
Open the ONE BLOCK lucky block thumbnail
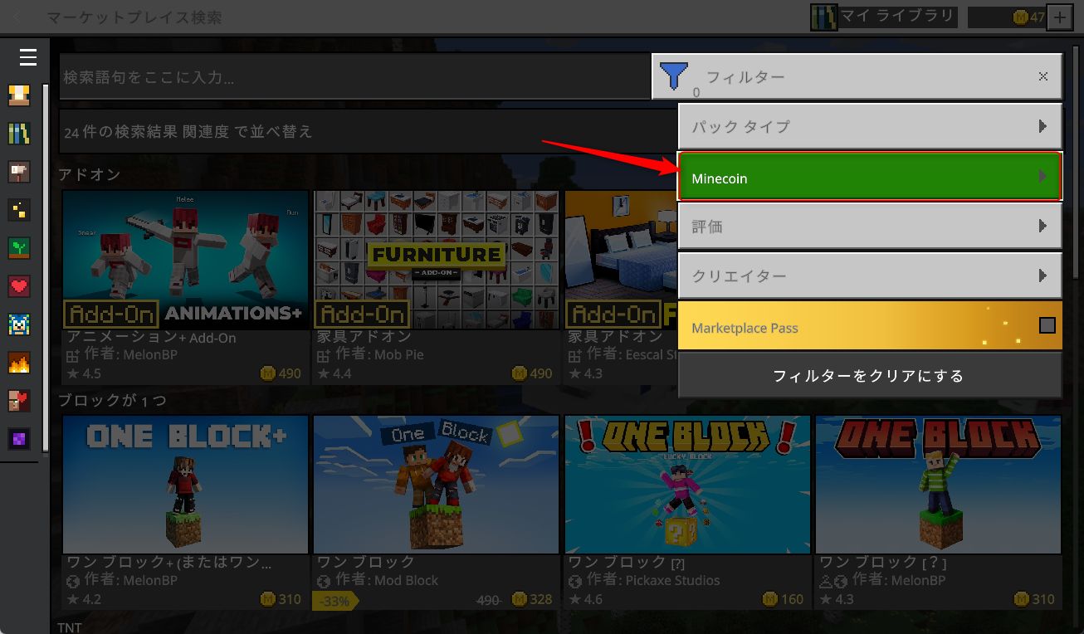(687, 485)
